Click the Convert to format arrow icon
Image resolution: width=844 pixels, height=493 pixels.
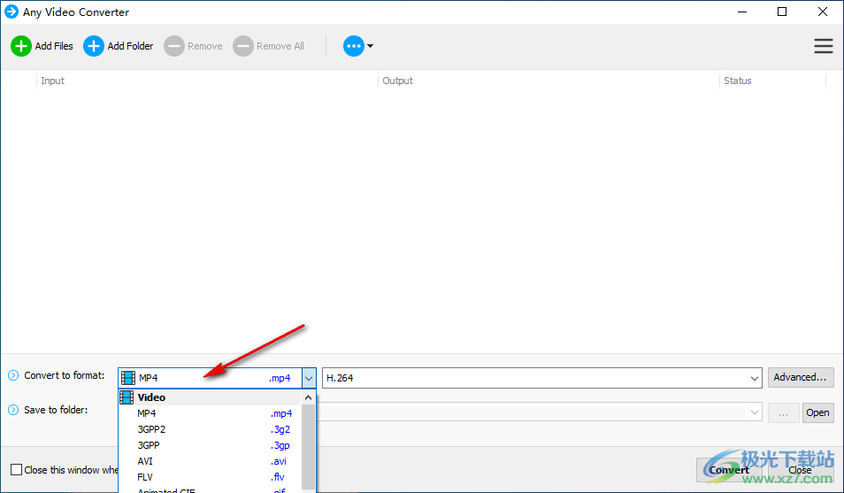(13, 375)
